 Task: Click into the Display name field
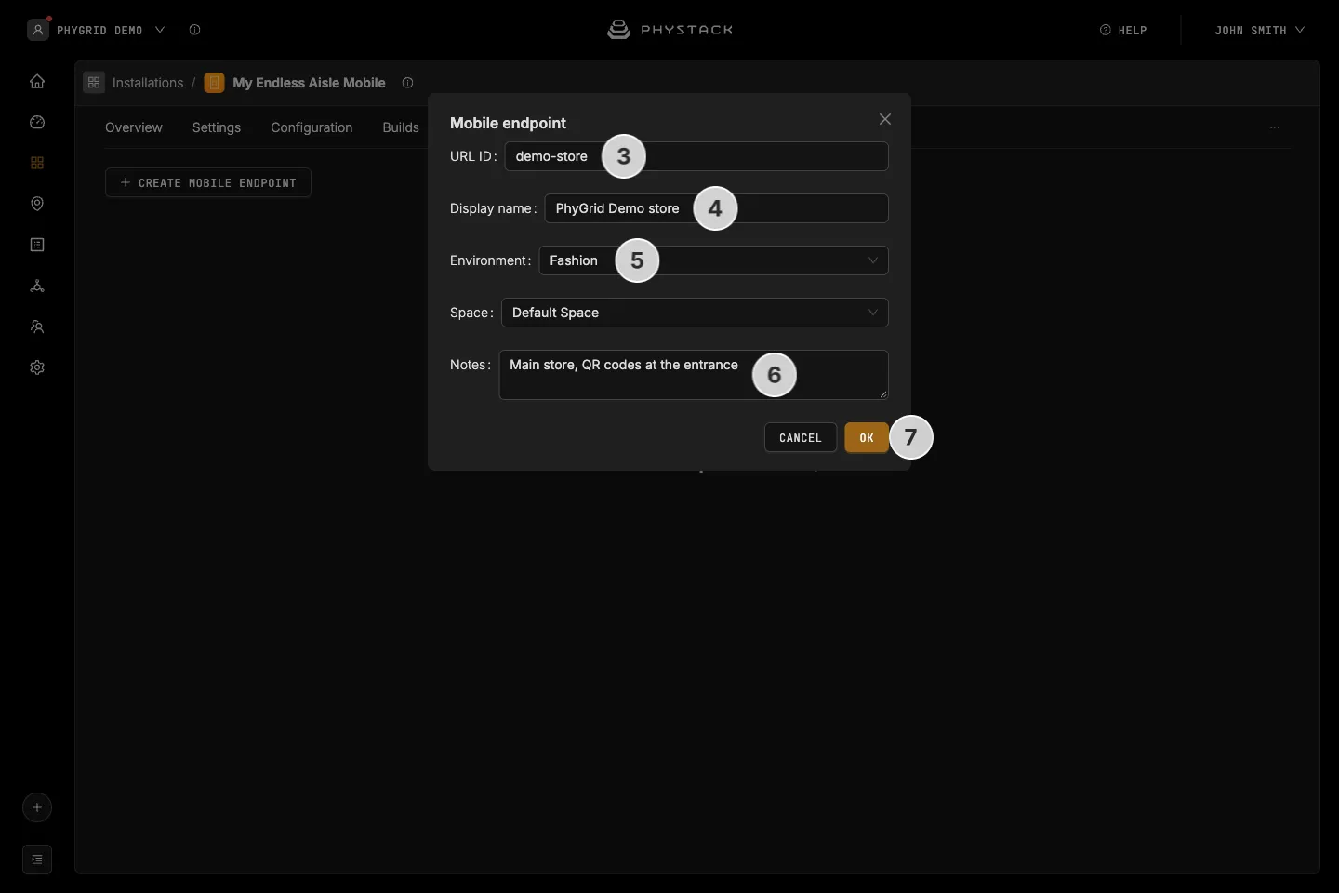coord(716,208)
